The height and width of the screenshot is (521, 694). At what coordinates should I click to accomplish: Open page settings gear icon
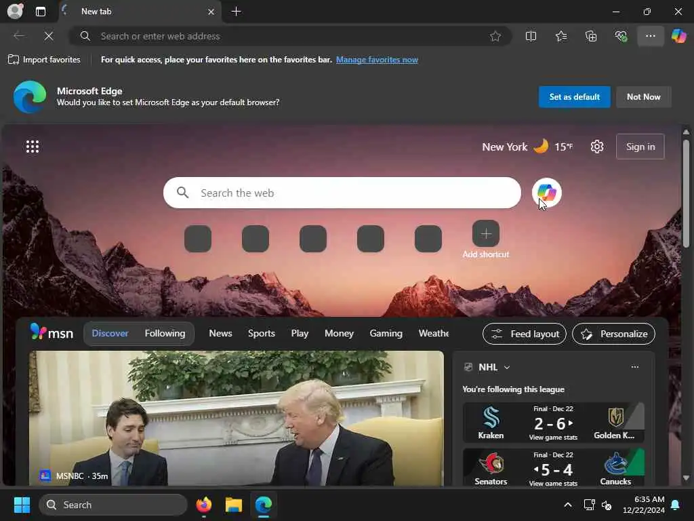[x=597, y=147]
